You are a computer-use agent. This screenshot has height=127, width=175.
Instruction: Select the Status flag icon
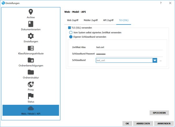pos(31,96)
